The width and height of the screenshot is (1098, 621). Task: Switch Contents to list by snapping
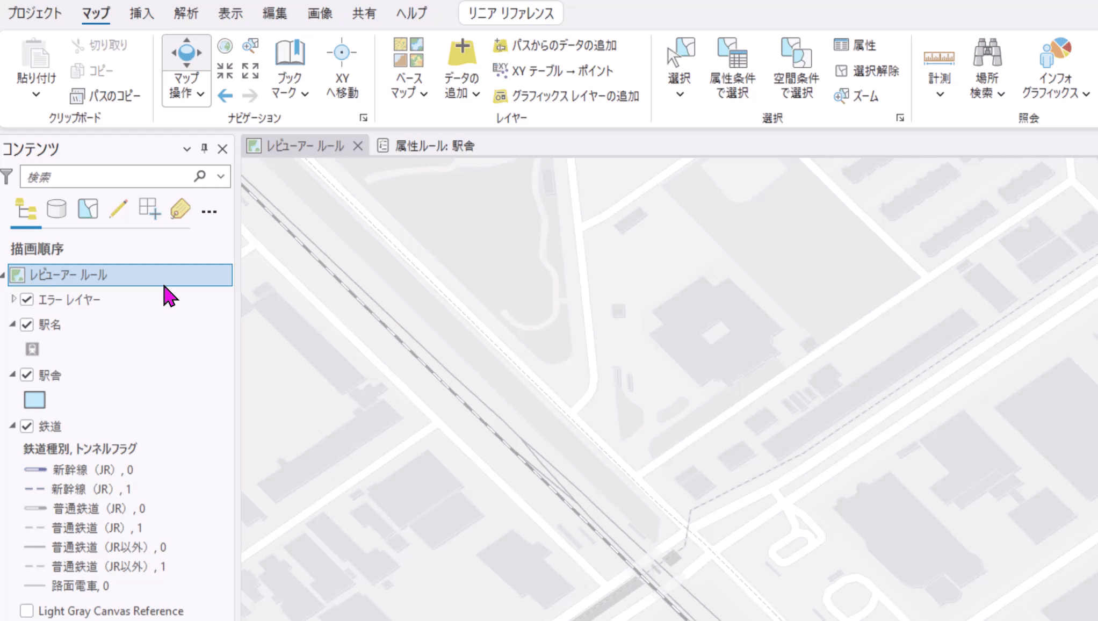[x=149, y=210]
